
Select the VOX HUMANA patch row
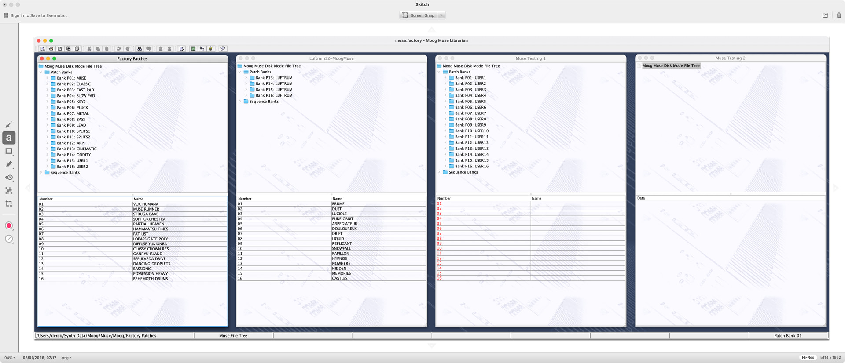coord(132,204)
